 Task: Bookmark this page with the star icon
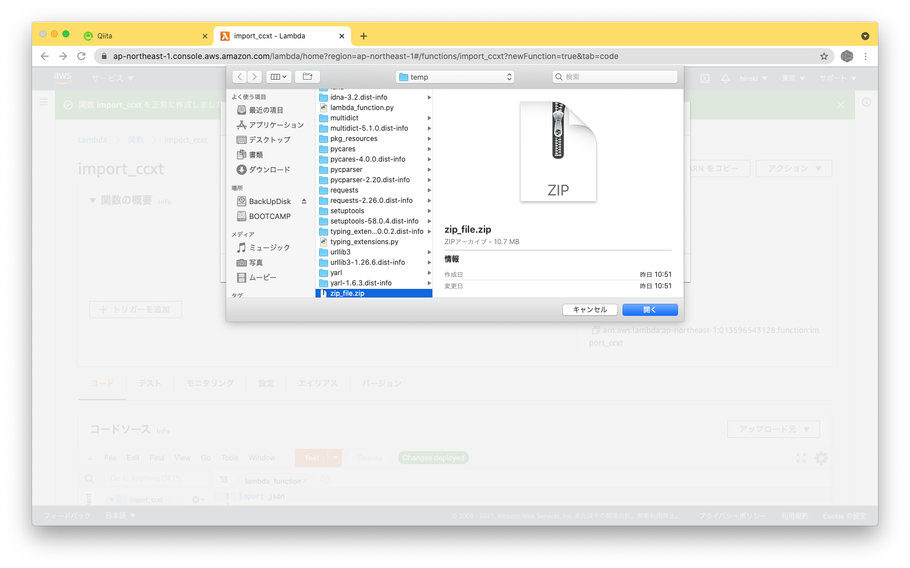tap(824, 56)
